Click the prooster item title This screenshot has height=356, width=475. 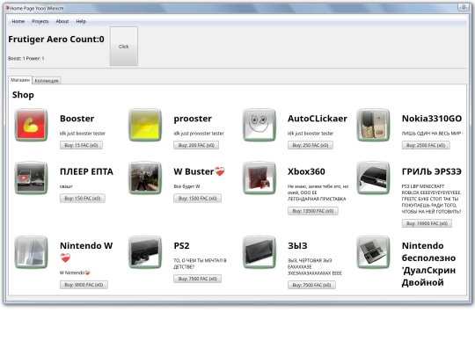click(x=193, y=119)
